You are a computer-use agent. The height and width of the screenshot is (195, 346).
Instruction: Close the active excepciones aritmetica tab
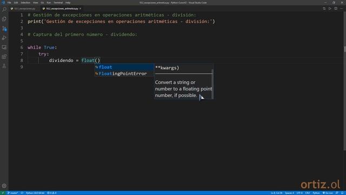[81, 9]
